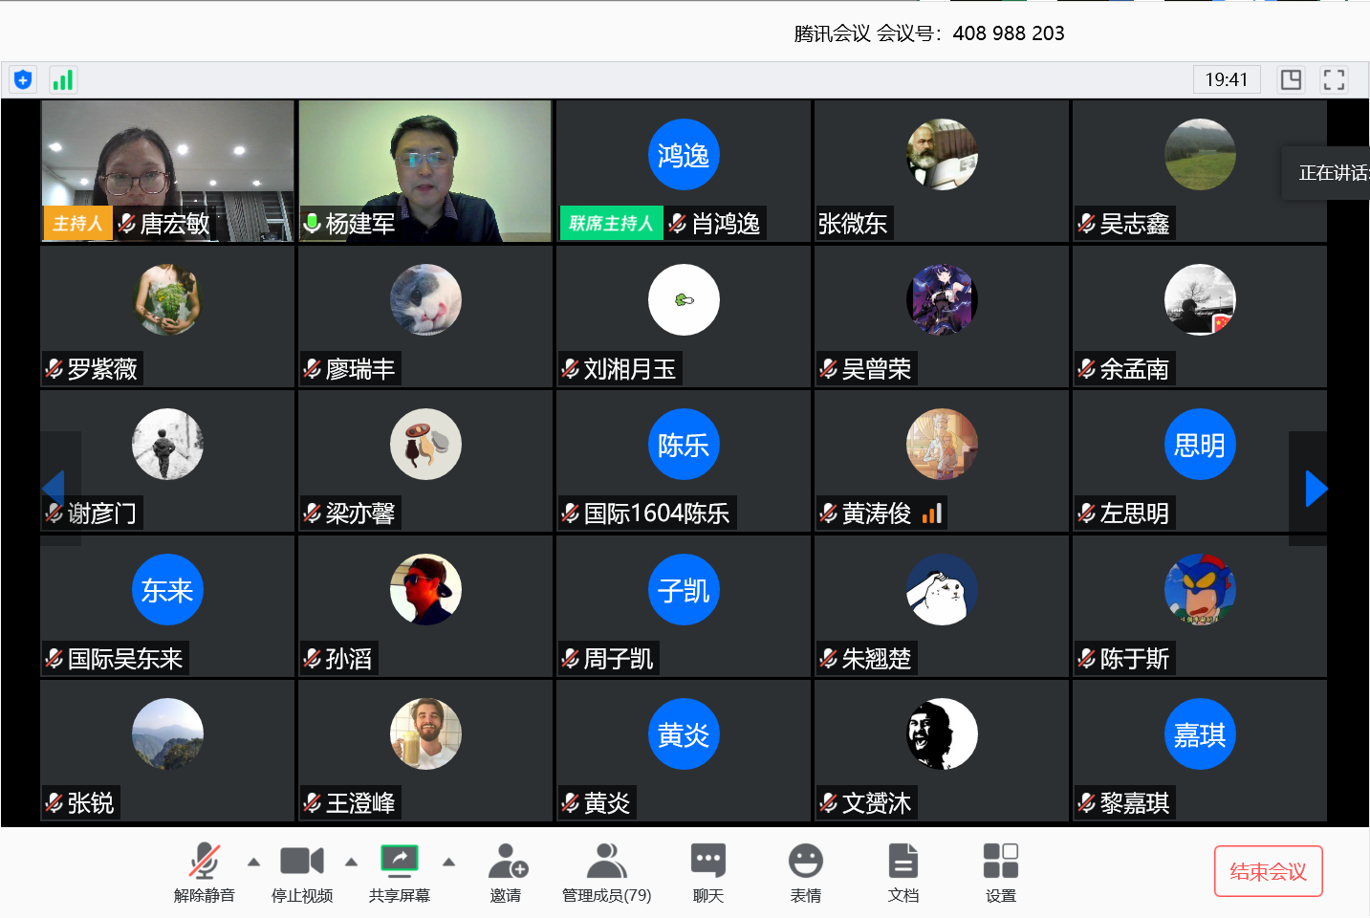Unmute the microphone
Screen dimensions: 1370x918
tap(204, 871)
